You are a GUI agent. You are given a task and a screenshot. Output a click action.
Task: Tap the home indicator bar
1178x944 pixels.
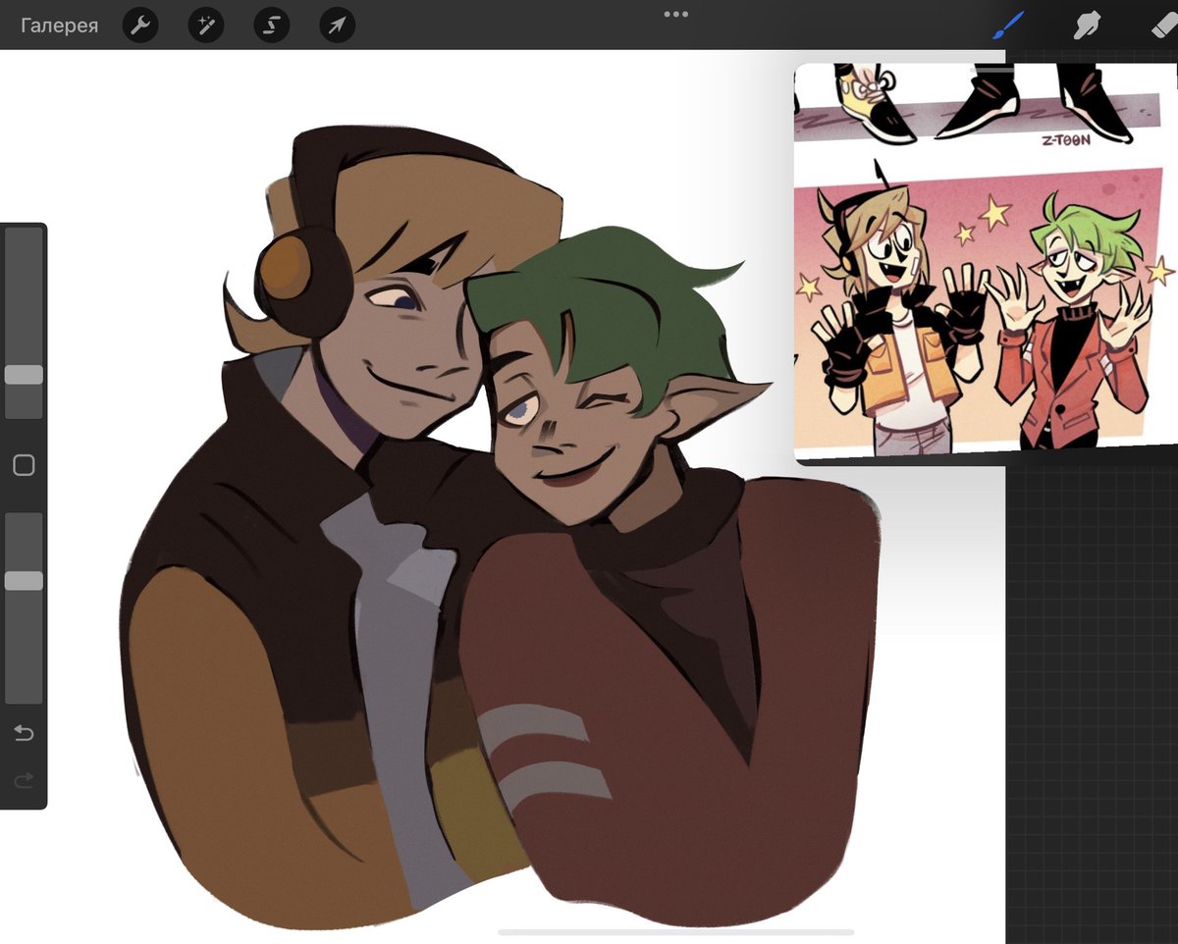(675, 931)
